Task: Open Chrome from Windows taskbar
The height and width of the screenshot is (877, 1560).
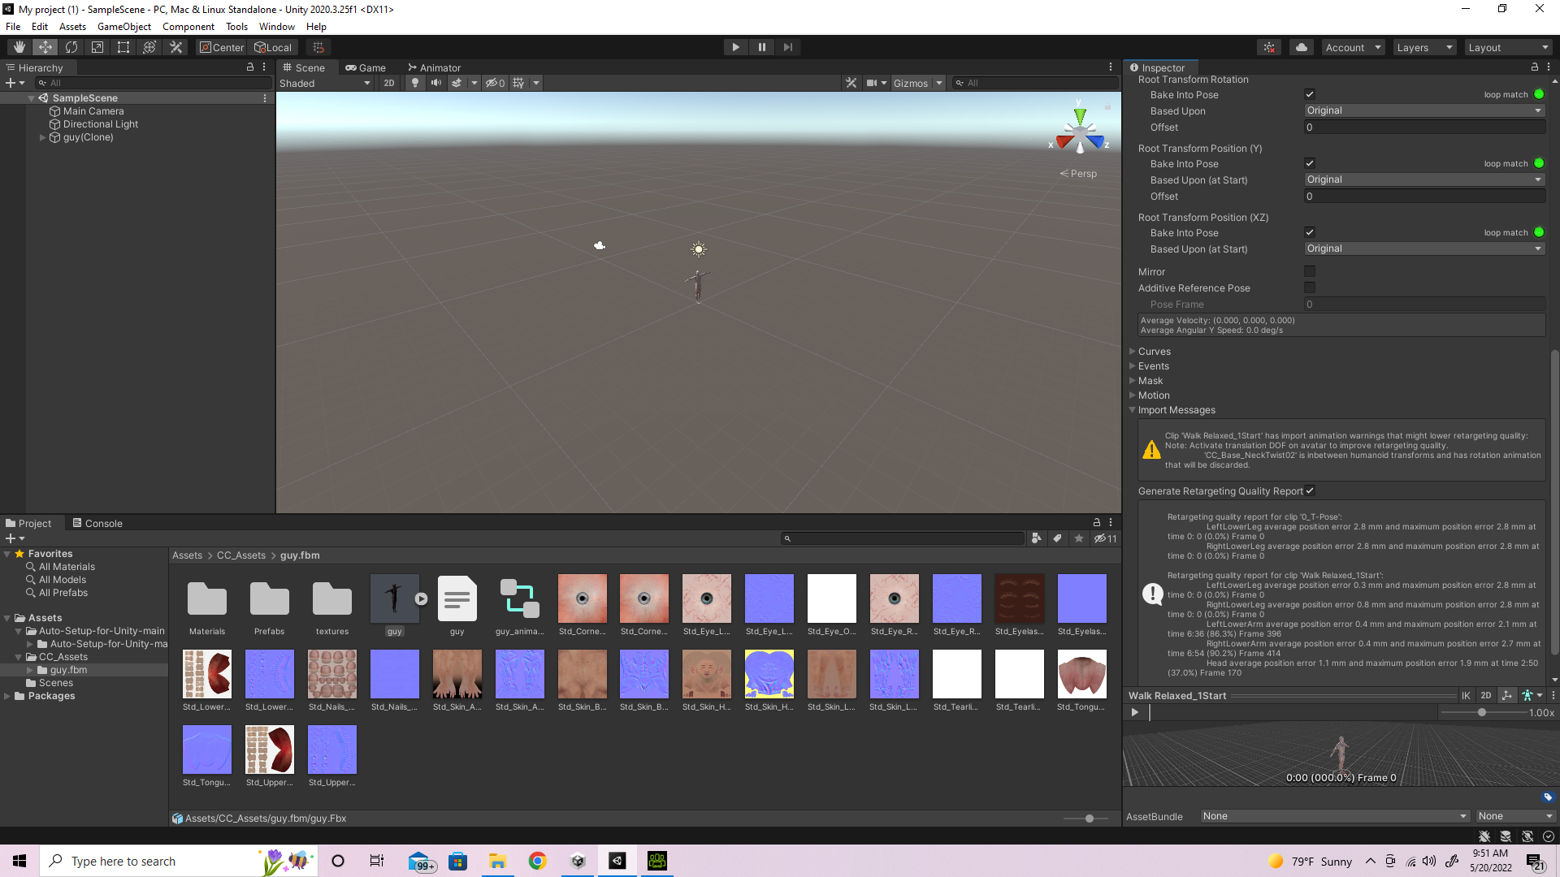Action: [537, 861]
